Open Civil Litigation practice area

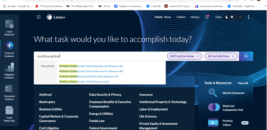(x=49, y=128)
